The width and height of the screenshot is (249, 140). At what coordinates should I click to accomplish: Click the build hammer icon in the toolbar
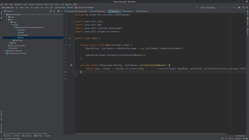tap(197, 7)
